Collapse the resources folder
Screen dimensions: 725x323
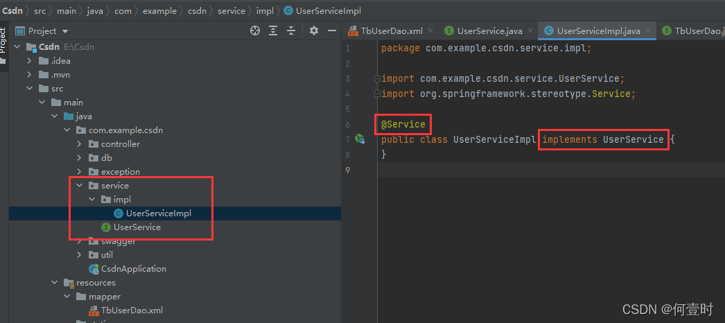click(x=55, y=282)
